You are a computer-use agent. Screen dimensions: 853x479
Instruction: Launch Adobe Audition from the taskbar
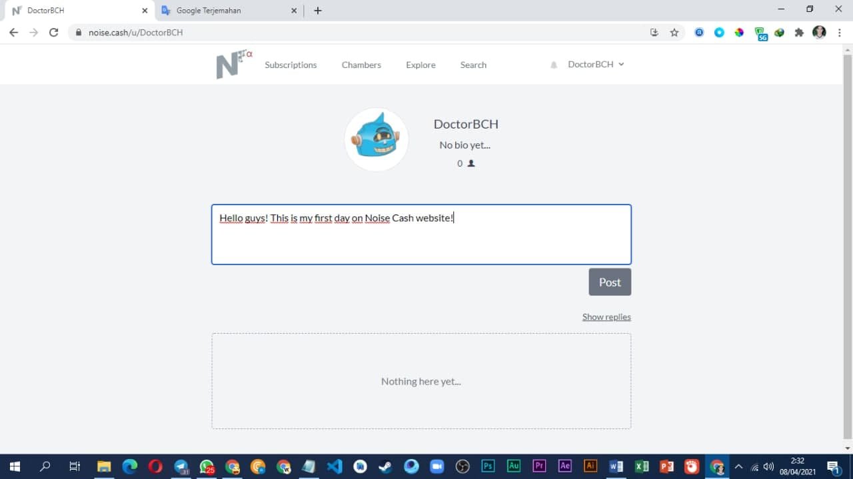(514, 466)
